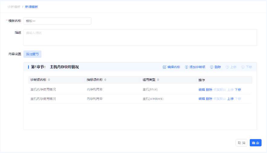Focus the 模板名称 input field

pyautogui.click(x=57, y=21)
